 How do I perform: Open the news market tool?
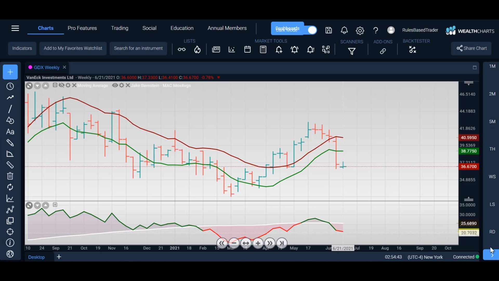[216, 49]
